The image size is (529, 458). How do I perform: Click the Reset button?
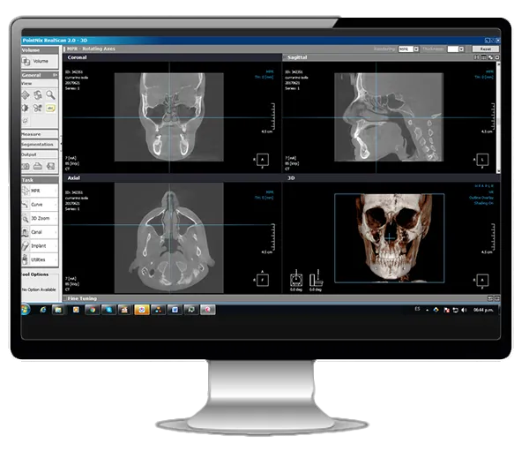pyautogui.click(x=486, y=49)
